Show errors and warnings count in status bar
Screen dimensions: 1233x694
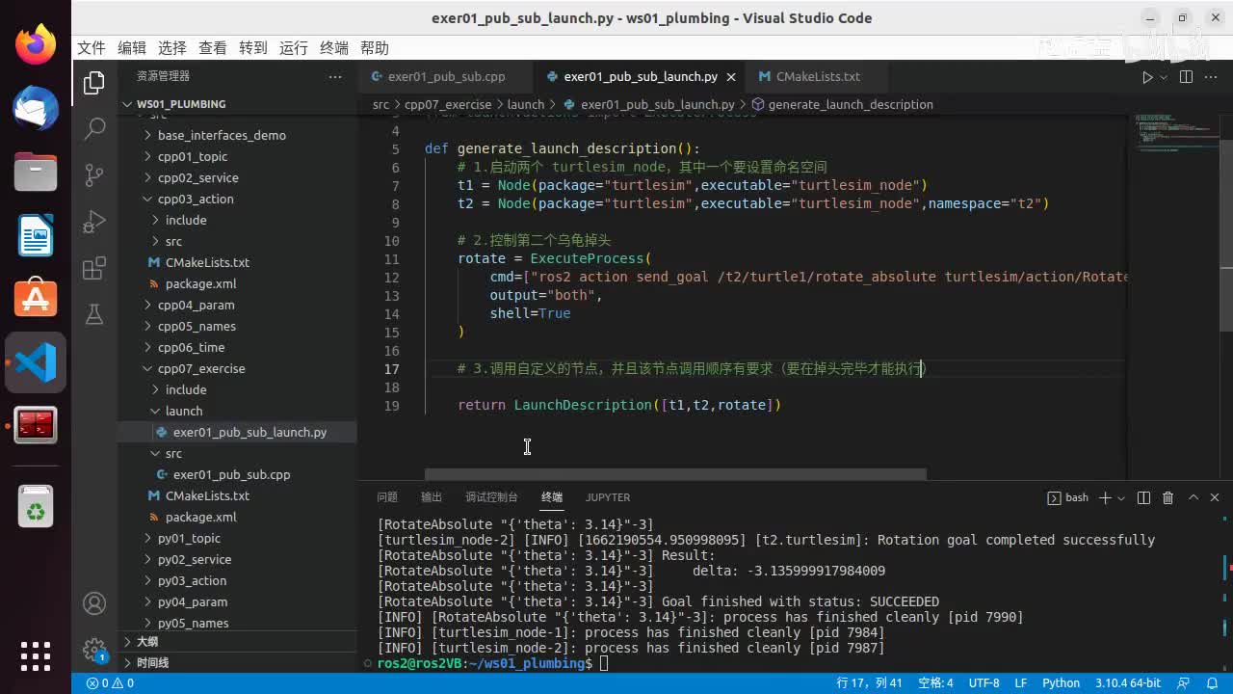[x=110, y=683]
